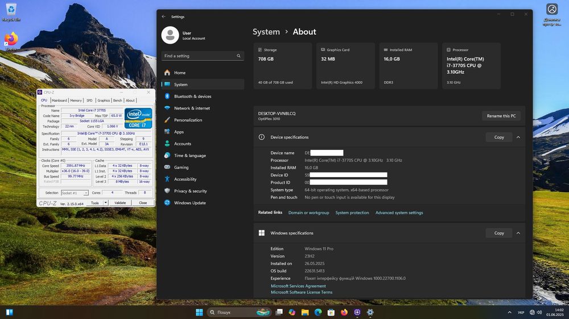Copy the Device specifications
This screenshot has height=319, width=569.
[x=499, y=137]
